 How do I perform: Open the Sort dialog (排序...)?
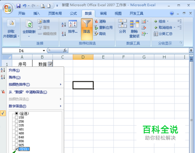[73, 27]
